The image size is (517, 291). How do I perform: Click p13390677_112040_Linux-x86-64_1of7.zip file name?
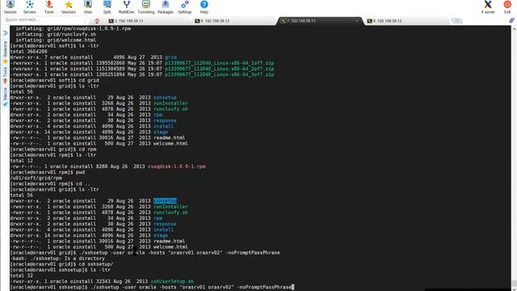click(x=219, y=63)
